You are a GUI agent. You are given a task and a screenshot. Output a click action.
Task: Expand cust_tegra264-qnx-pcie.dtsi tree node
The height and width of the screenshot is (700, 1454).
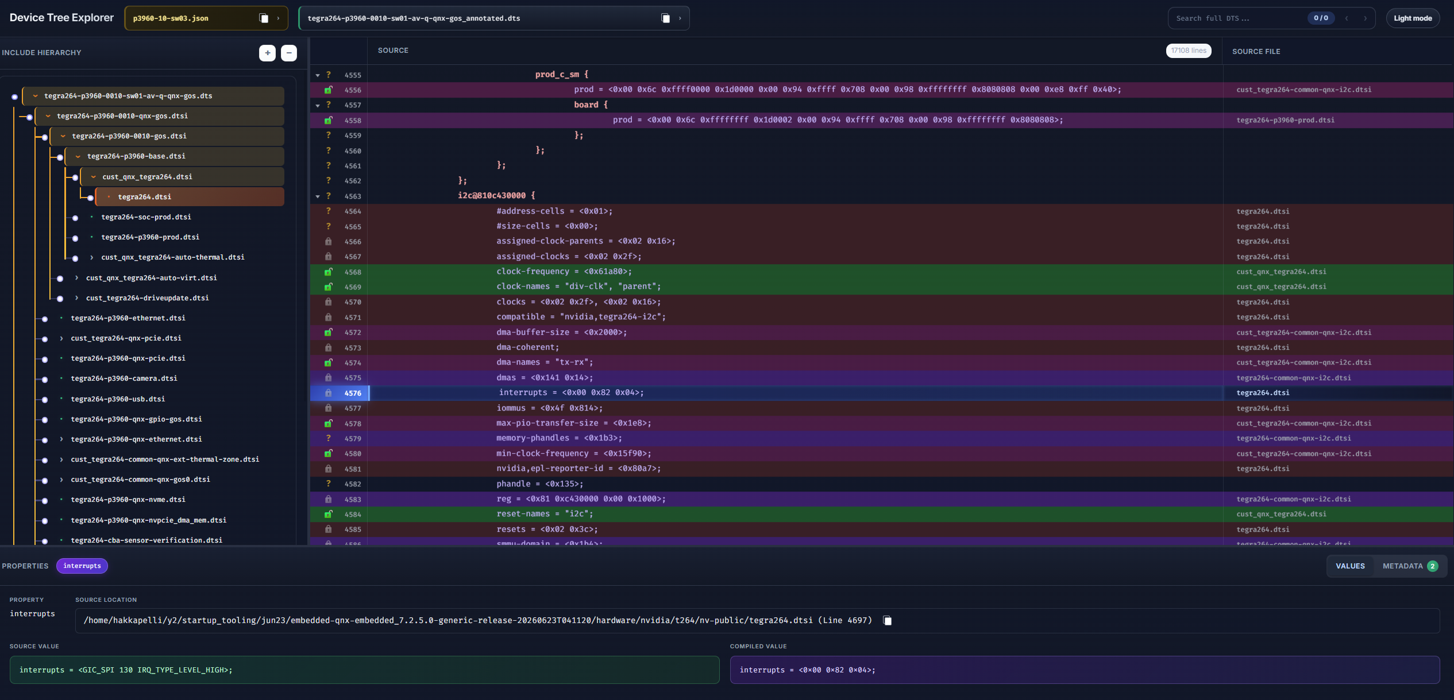pyautogui.click(x=61, y=338)
